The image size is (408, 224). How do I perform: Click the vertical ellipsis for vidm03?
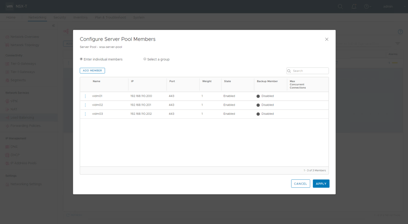pos(85,114)
